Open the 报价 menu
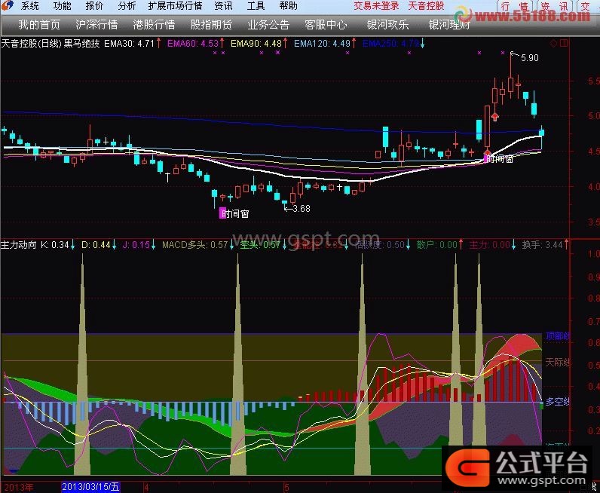The width and height of the screenshot is (600, 493). pos(94,6)
